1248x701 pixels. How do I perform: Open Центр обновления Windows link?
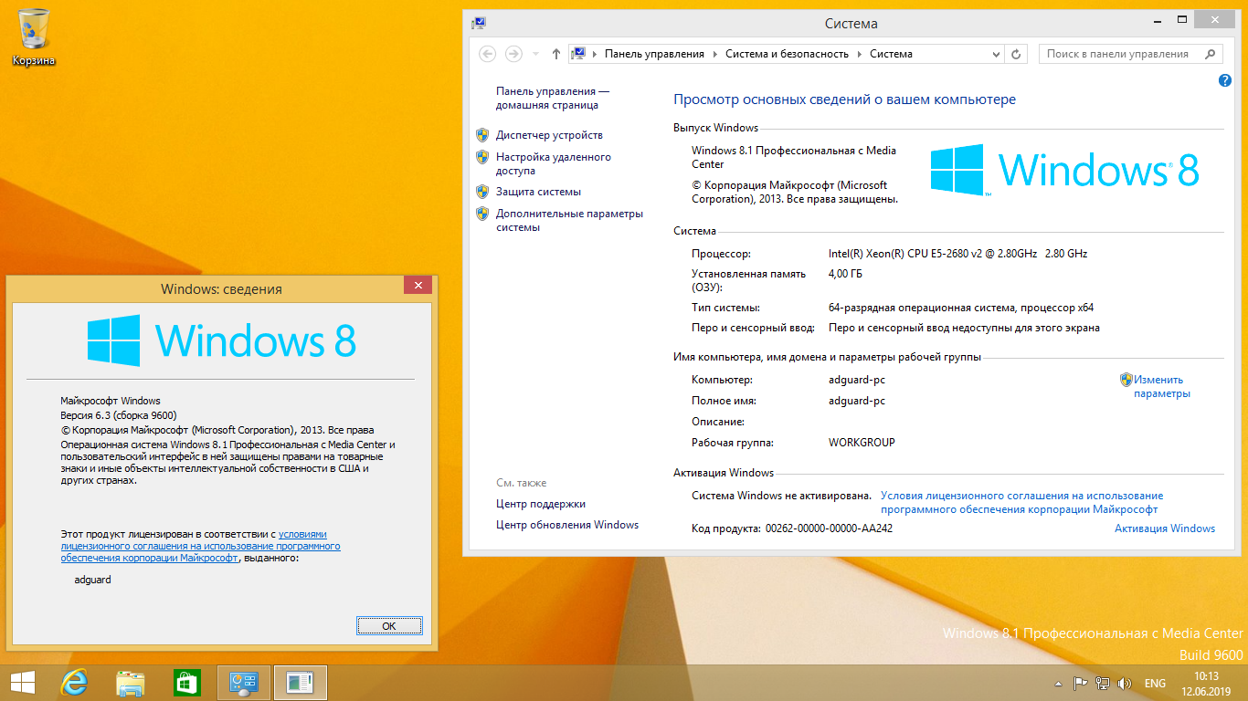[x=567, y=525]
